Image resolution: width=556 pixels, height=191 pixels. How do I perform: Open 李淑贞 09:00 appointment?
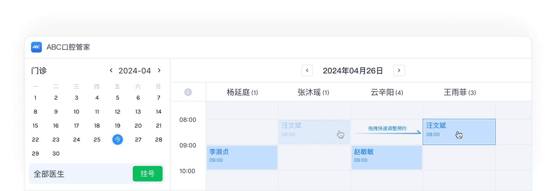click(242, 157)
